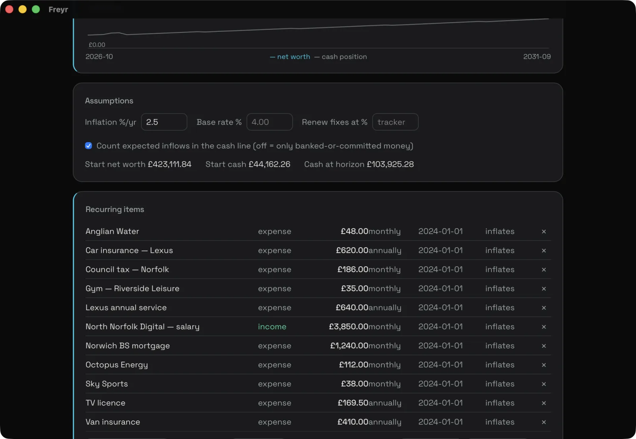Click the 2026-10 chart start date

[99, 57]
